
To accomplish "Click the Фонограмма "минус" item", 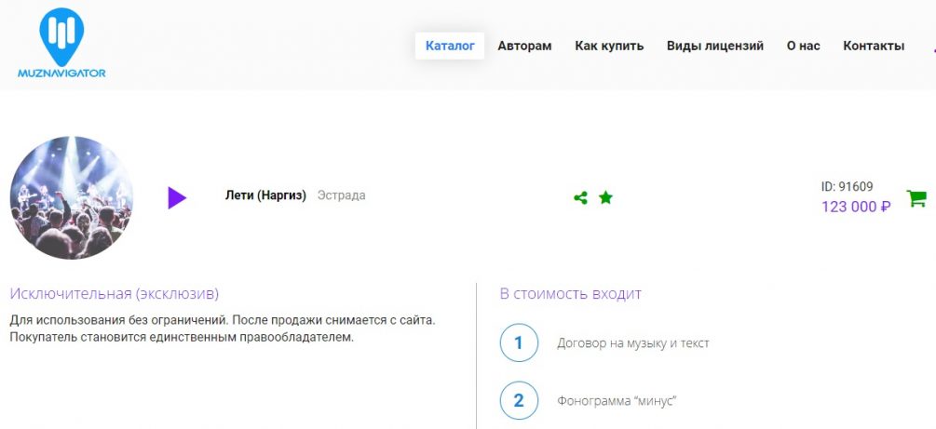I will [x=616, y=401].
